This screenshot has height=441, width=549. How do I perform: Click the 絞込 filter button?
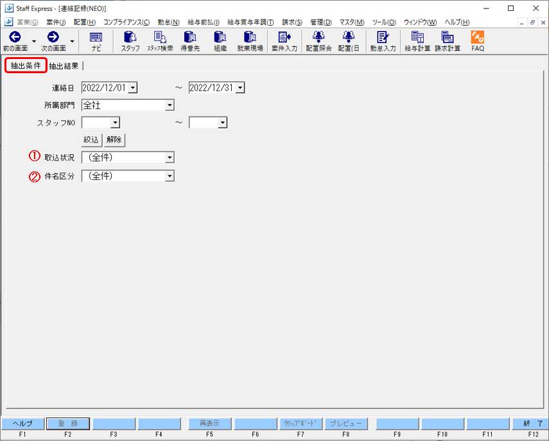pos(91,140)
